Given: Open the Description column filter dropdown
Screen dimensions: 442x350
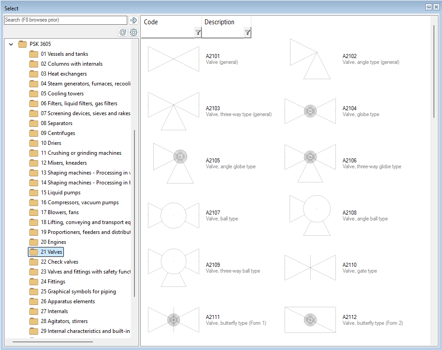Looking at the screenshot, I should (247, 32).
